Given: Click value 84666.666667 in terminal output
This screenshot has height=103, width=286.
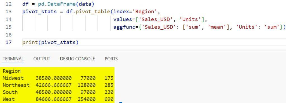Looking at the screenshot, I should pos(54,99).
